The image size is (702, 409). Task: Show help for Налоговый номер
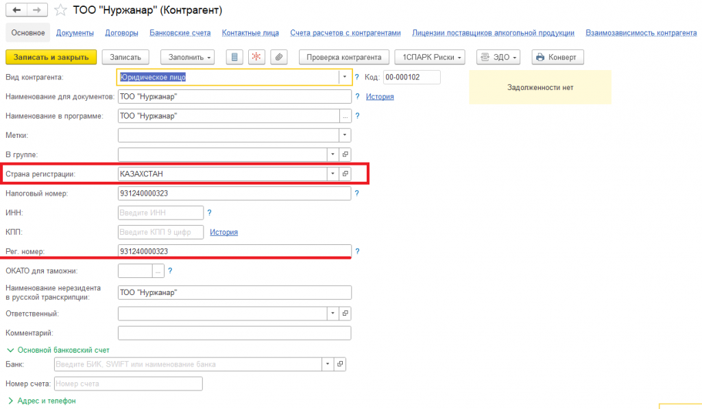pos(356,193)
